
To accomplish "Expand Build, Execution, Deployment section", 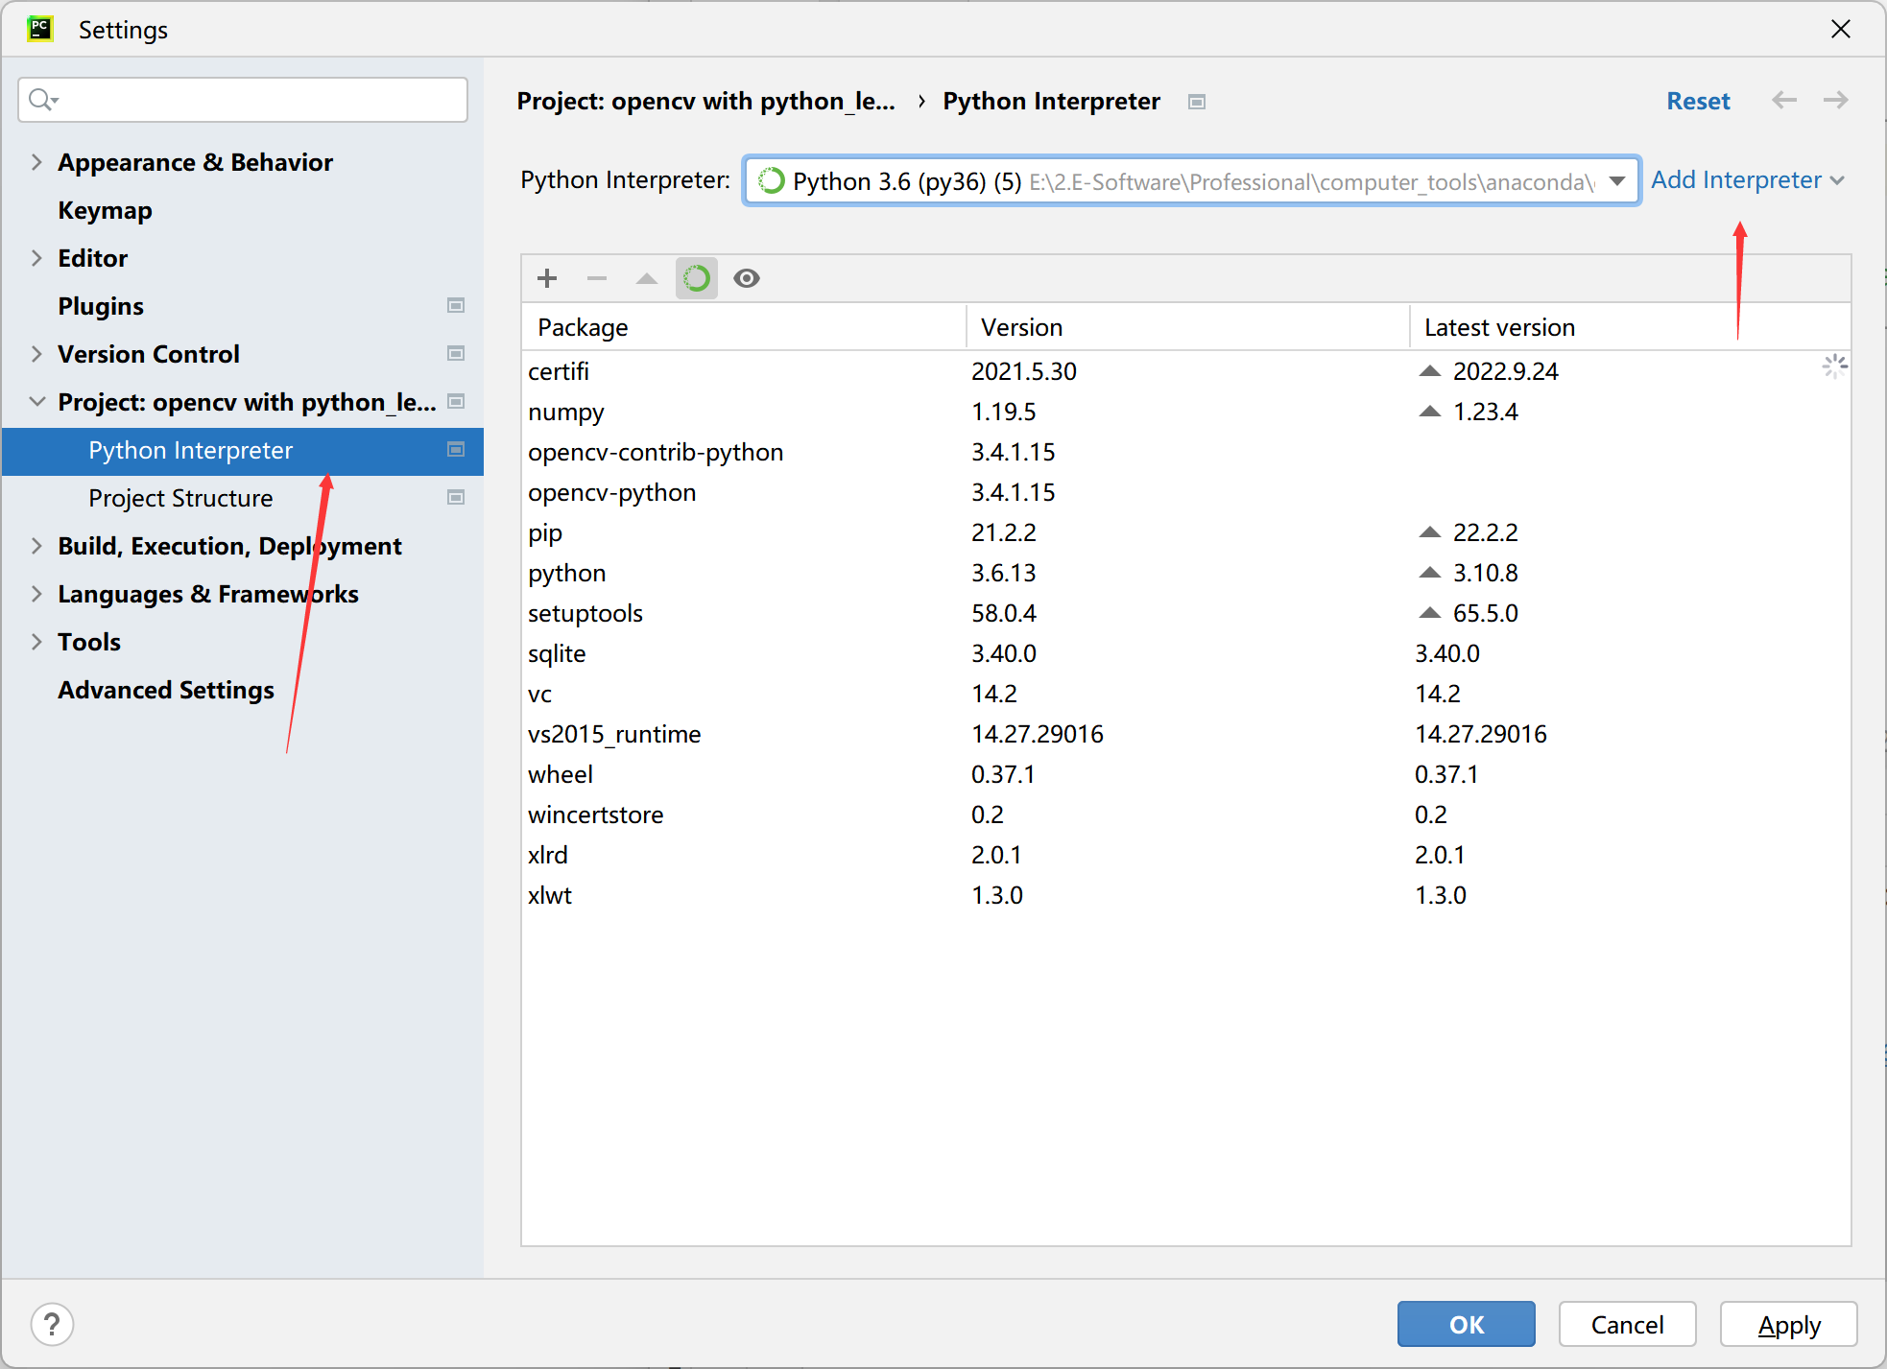I will tap(36, 546).
